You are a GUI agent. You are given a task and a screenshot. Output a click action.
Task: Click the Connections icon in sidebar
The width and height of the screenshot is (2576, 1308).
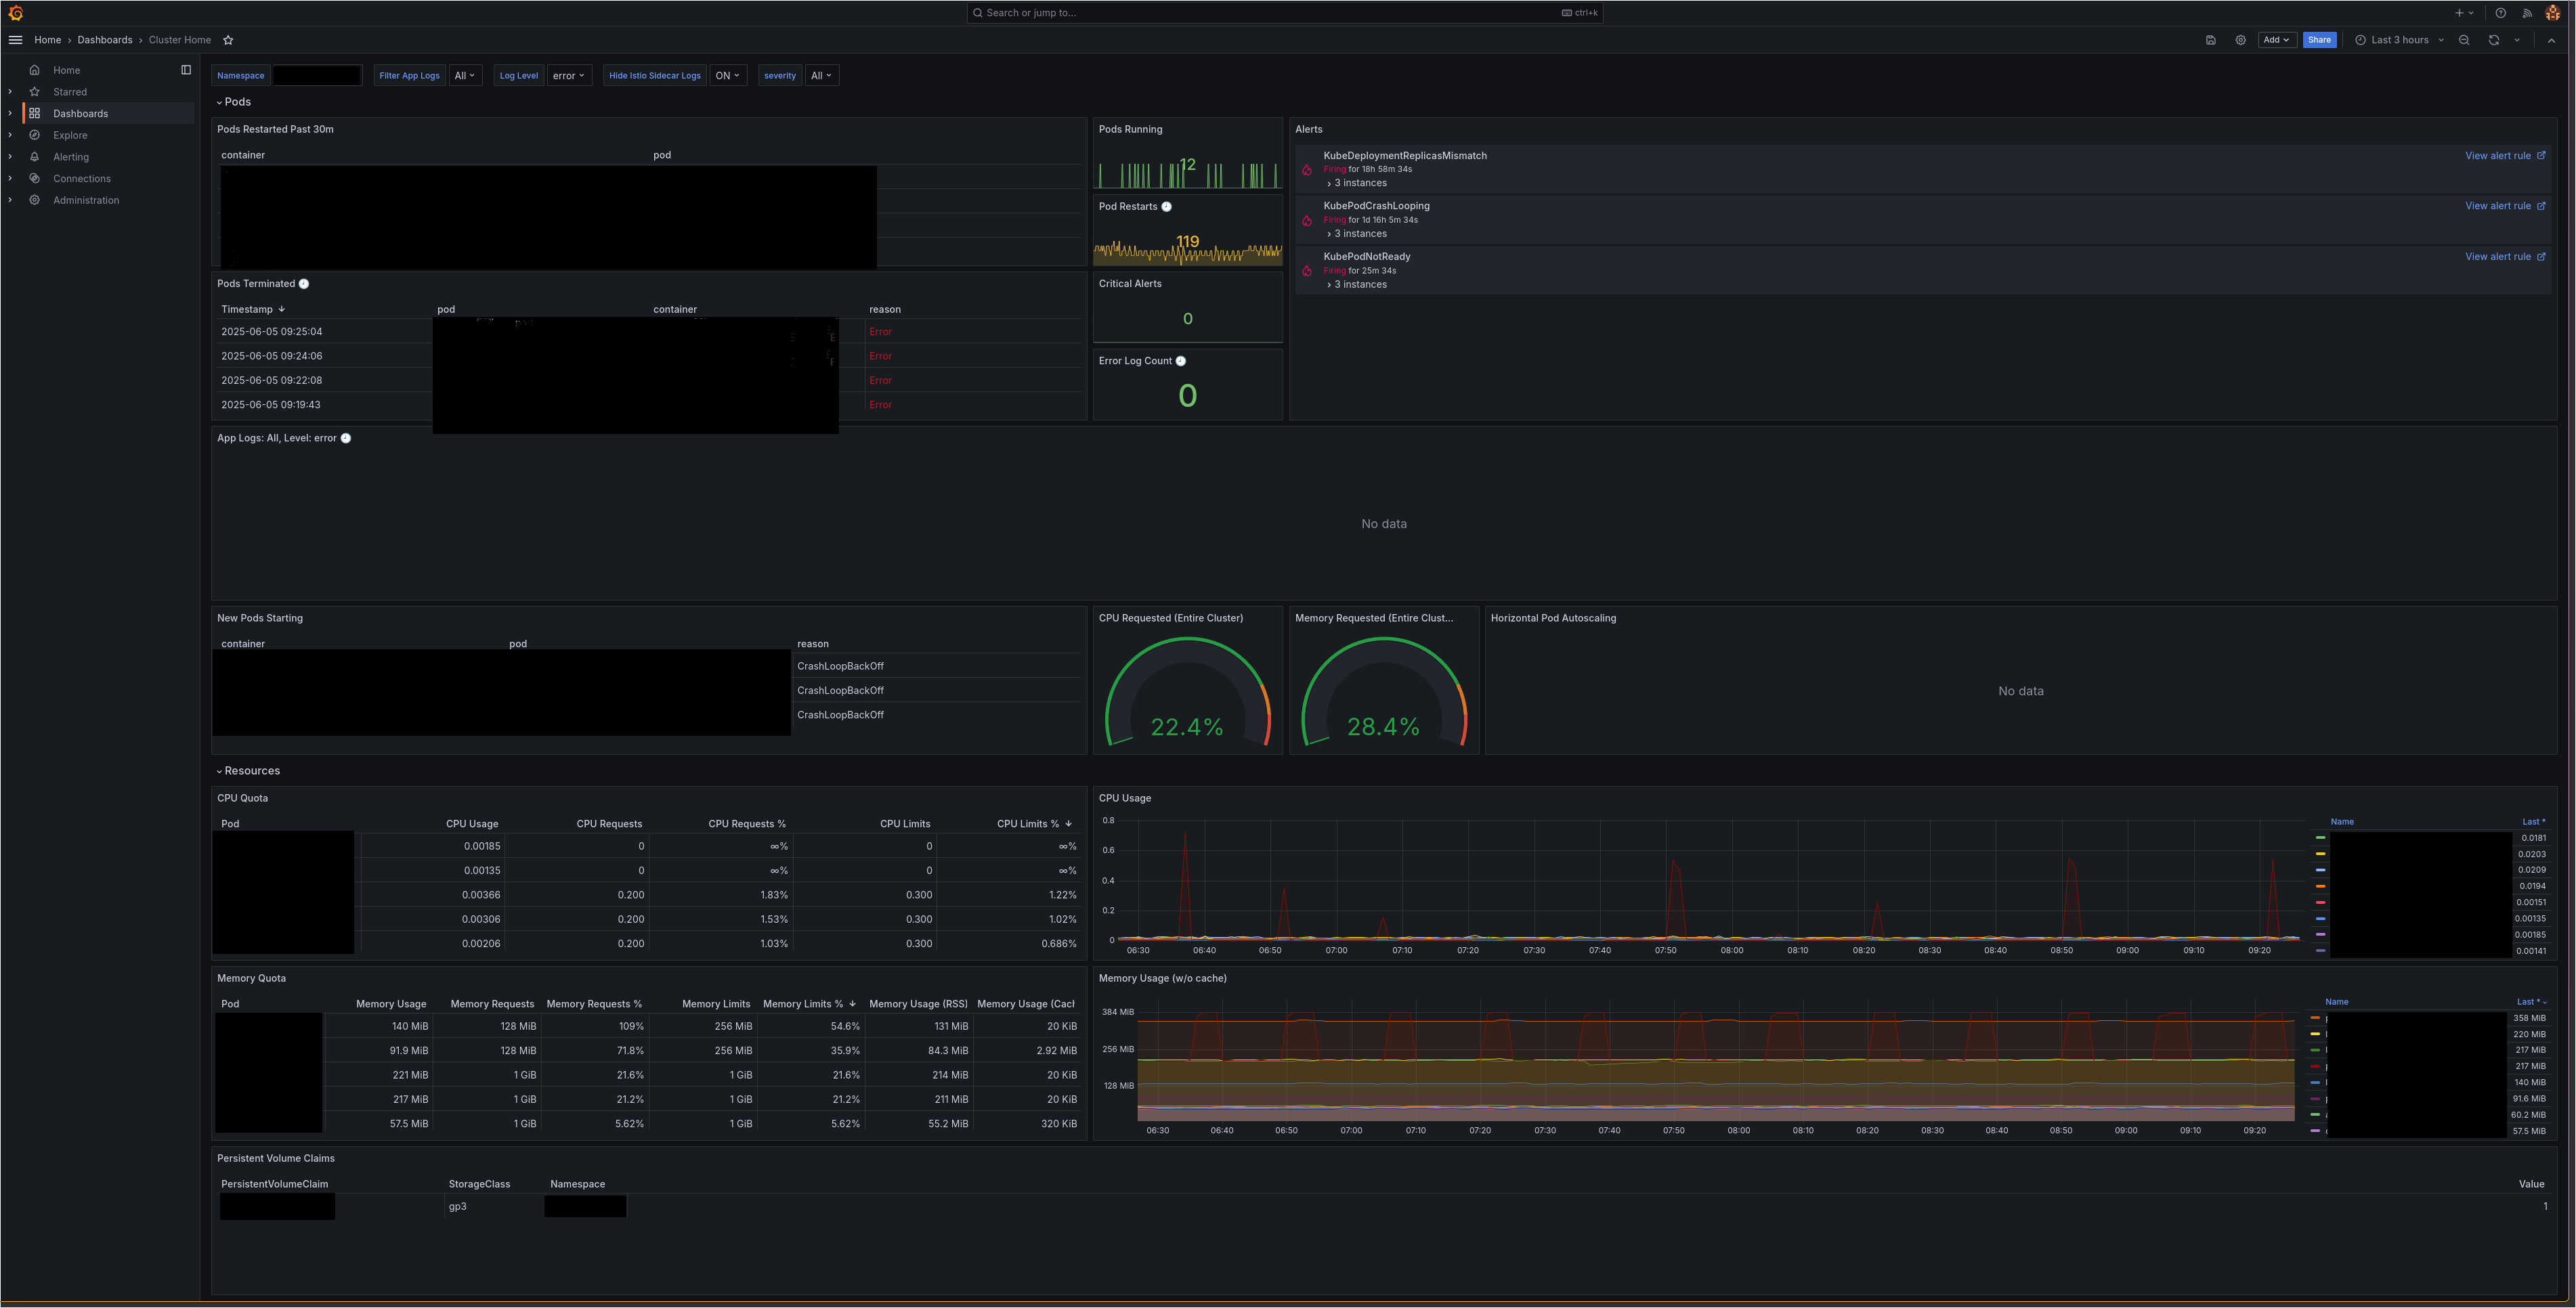click(x=35, y=178)
